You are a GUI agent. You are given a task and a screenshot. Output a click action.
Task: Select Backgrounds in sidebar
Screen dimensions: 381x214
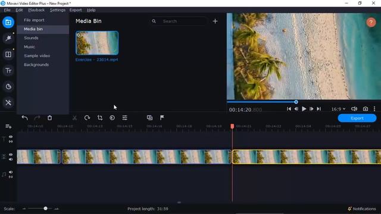43,65
